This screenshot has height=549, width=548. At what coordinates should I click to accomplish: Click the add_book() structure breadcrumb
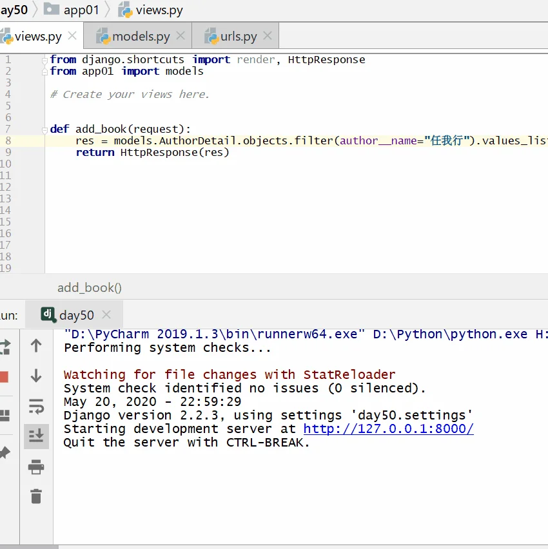90,288
